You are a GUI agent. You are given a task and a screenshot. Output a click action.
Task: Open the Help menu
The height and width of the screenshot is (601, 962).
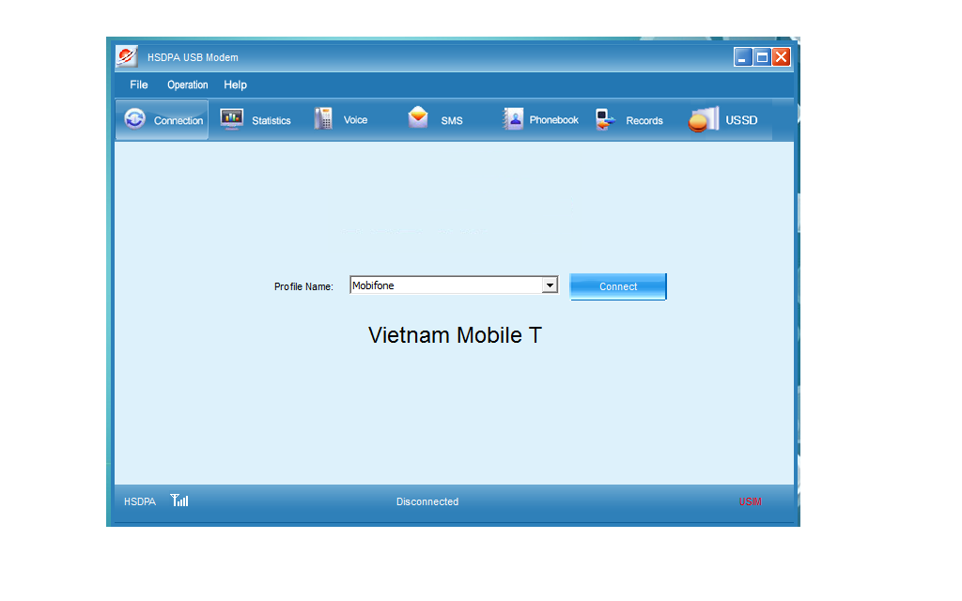point(235,85)
